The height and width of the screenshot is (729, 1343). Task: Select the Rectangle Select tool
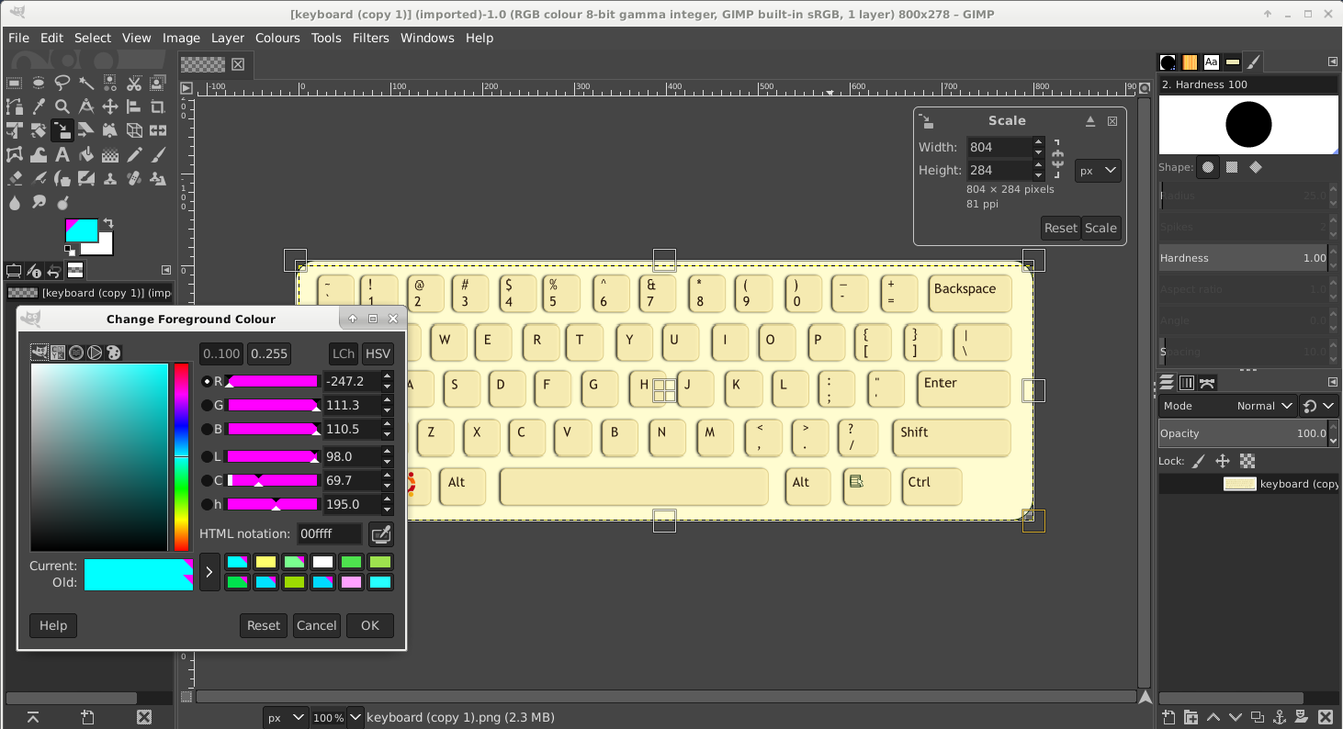pyautogui.click(x=14, y=84)
